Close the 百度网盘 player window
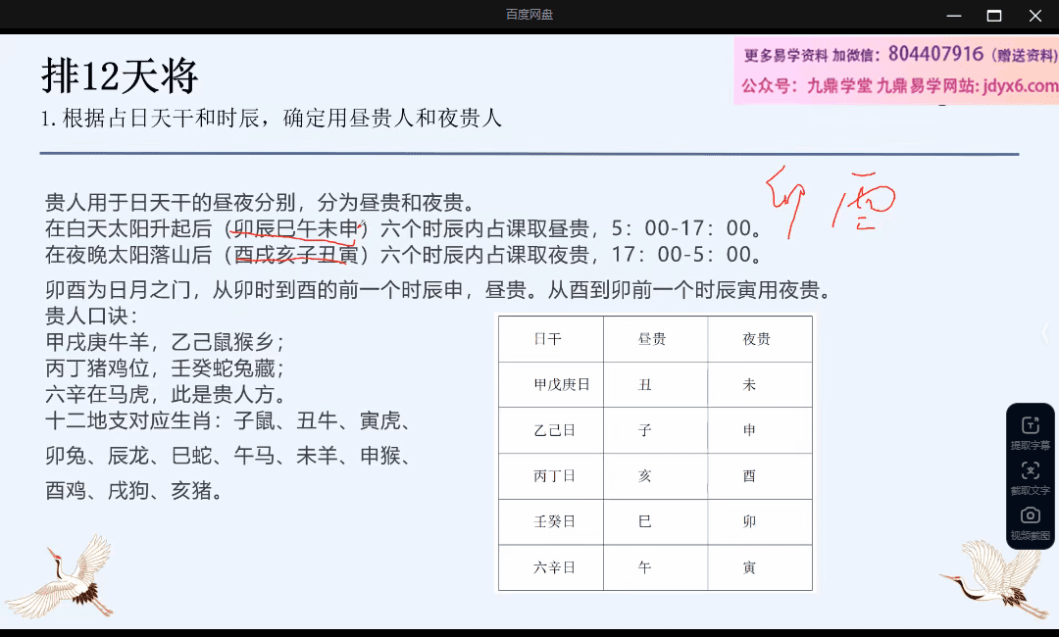This screenshot has height=637, width=1059. coord(1035,15)
